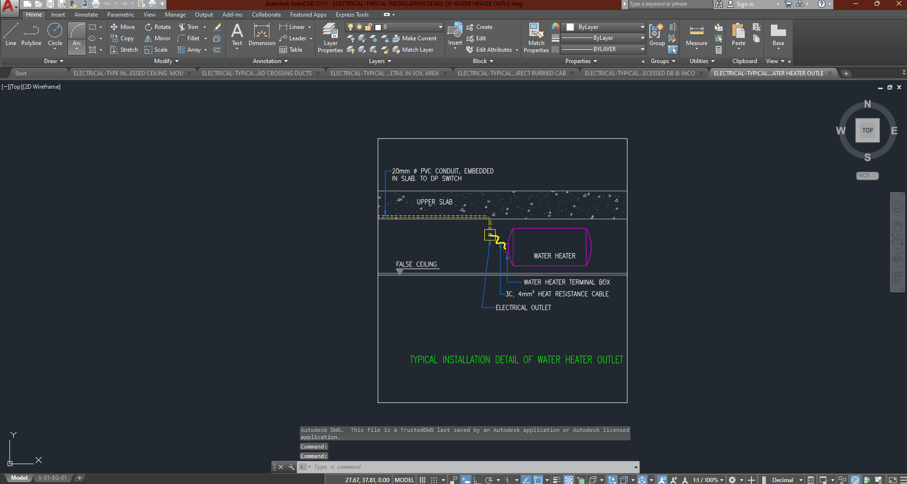Choose the Match Properties tool
The image size is (907, 484).
coord(536,38)
